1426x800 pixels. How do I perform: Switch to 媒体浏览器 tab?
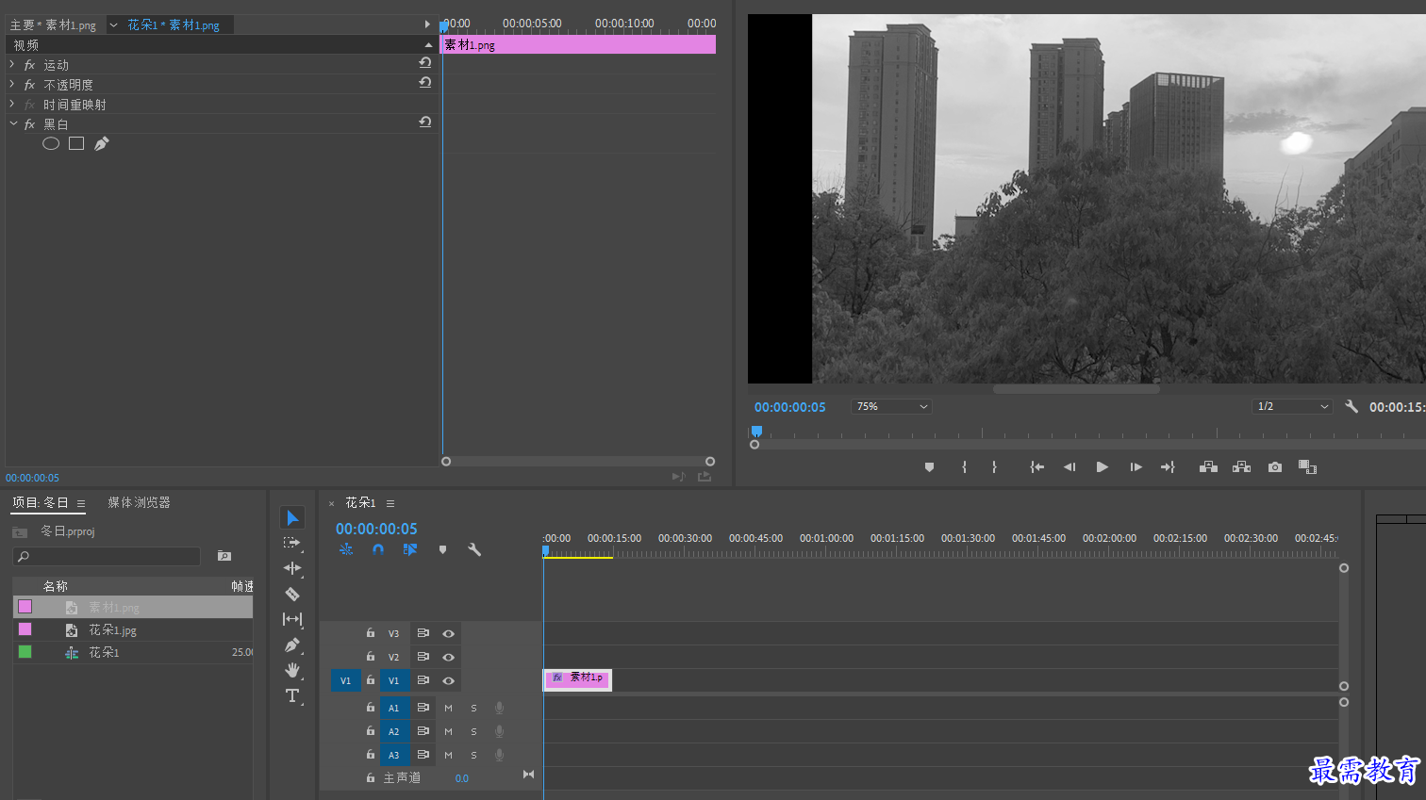139,502
